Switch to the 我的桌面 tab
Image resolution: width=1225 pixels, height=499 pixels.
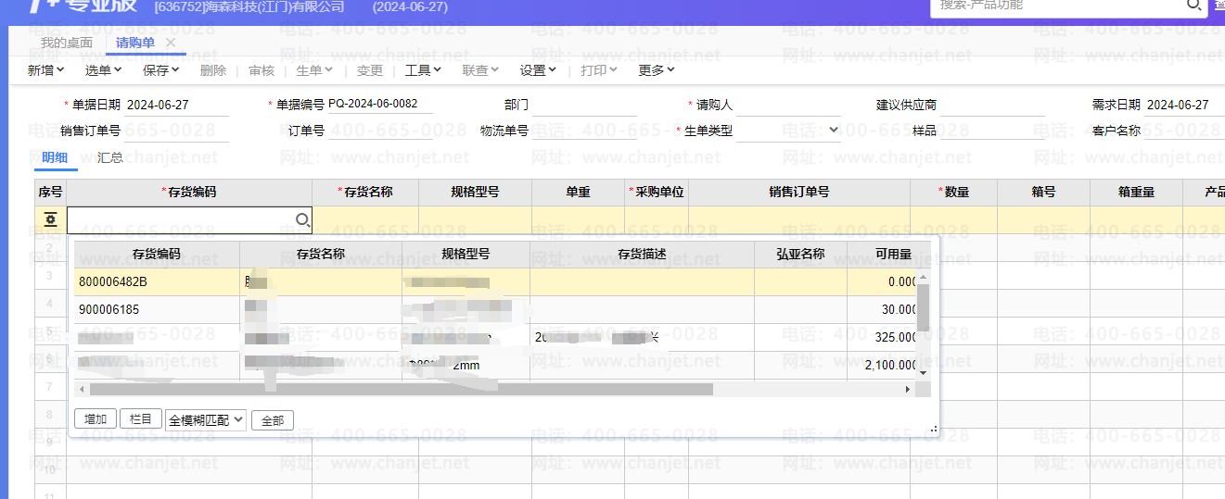point(67,43)
